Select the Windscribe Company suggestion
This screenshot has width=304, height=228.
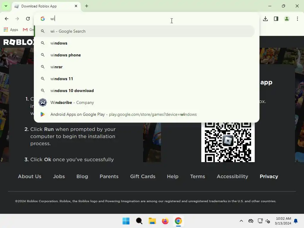pyautogui.click(x=145, y=102)
